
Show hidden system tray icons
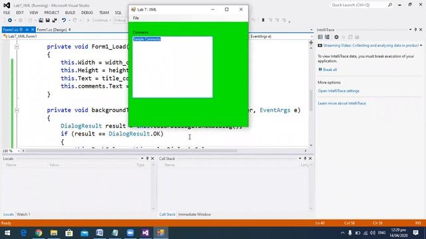[x=343, y=233]
